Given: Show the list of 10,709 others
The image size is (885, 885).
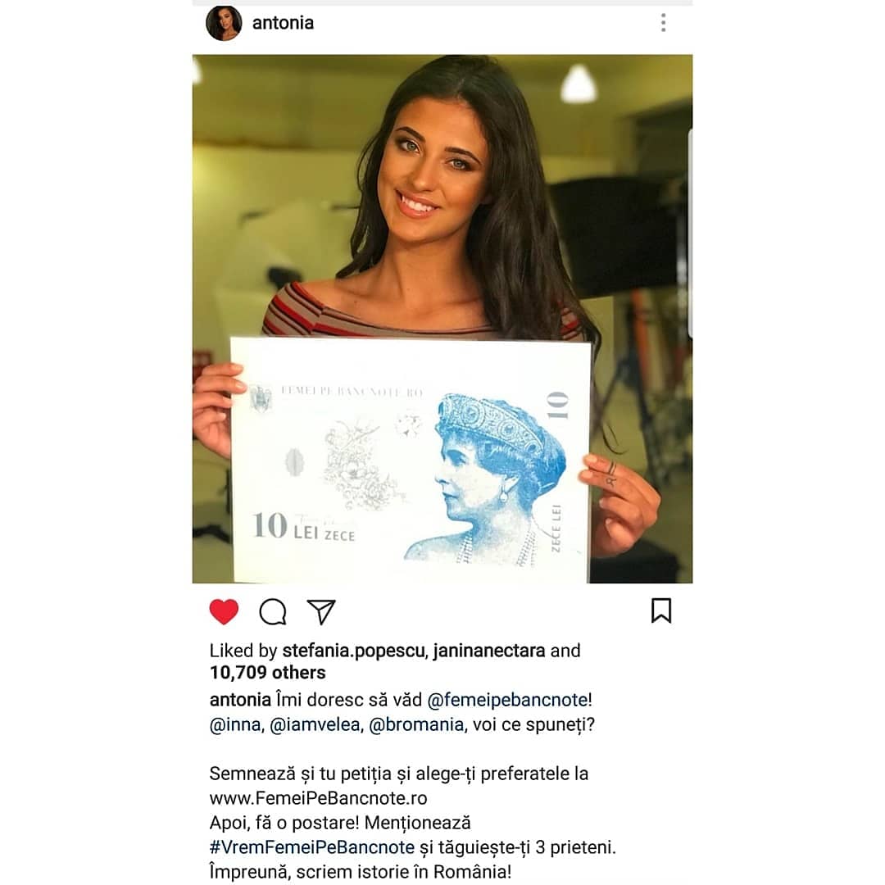Looking at the screenshot, I should pyautogui.click(x=267, y=673).
